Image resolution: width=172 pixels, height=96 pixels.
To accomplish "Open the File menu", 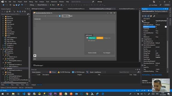I will (x=6, y=2).
